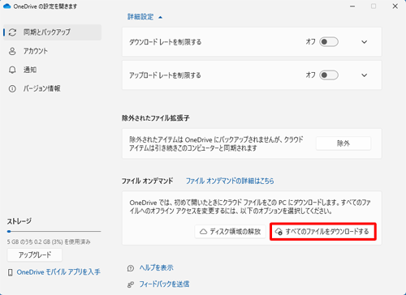Open バージョン情報 tab
This screenshot has height=295, width=406.
pyautogui.click(x=53, y=88)
